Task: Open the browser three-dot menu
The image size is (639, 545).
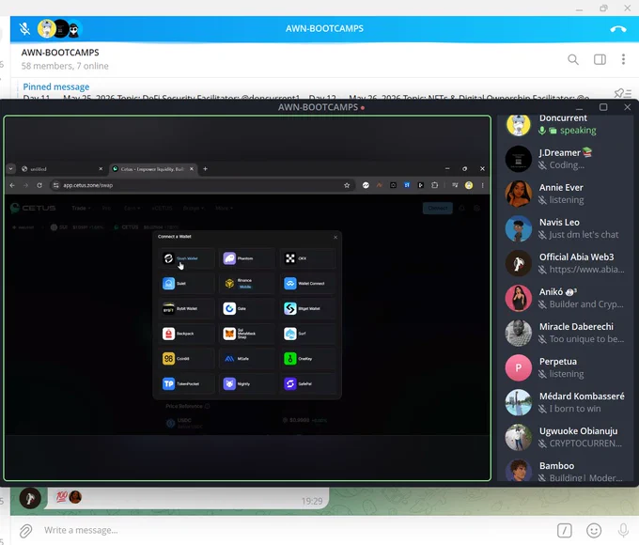Action: [482, 185]
